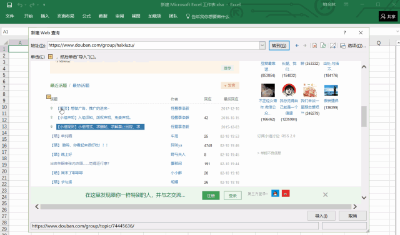400x235 pixels.
Task: Click the 发言 post button
Action: pyautogui.click(x=230, y=85)
